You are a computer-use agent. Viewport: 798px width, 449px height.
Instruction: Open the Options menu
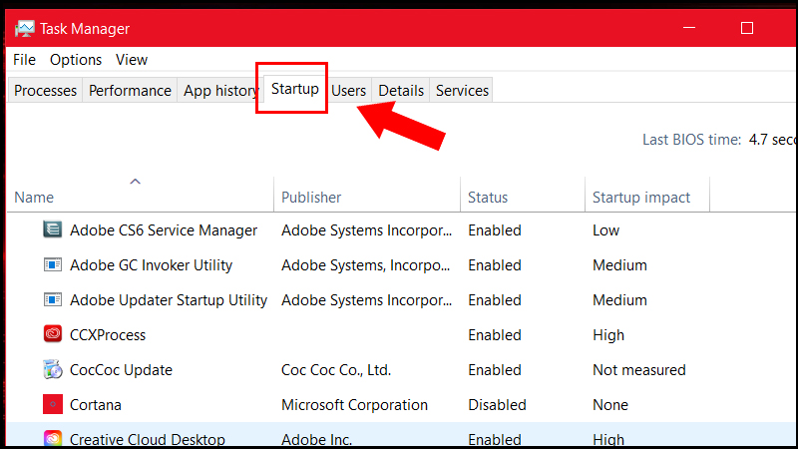pos(76,60)
